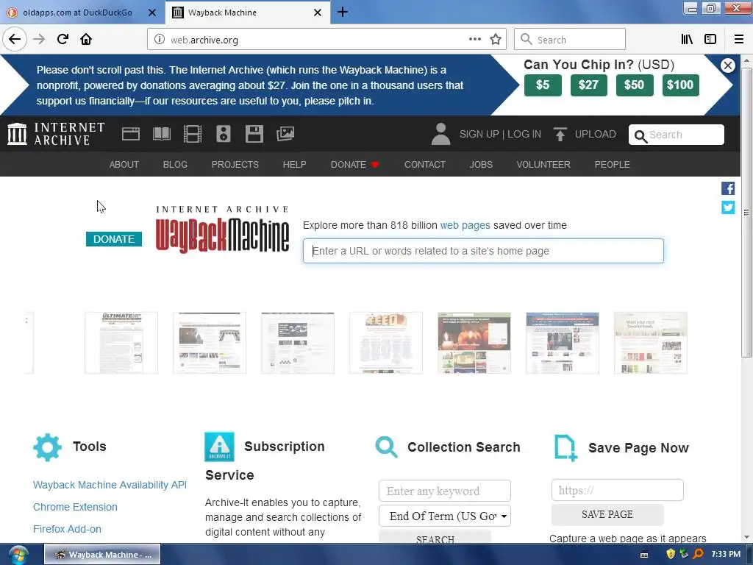The height and width of the screenshot is (565, 753).
Task: Open the CONTACT menu item
Action: (x=424, y=164)
